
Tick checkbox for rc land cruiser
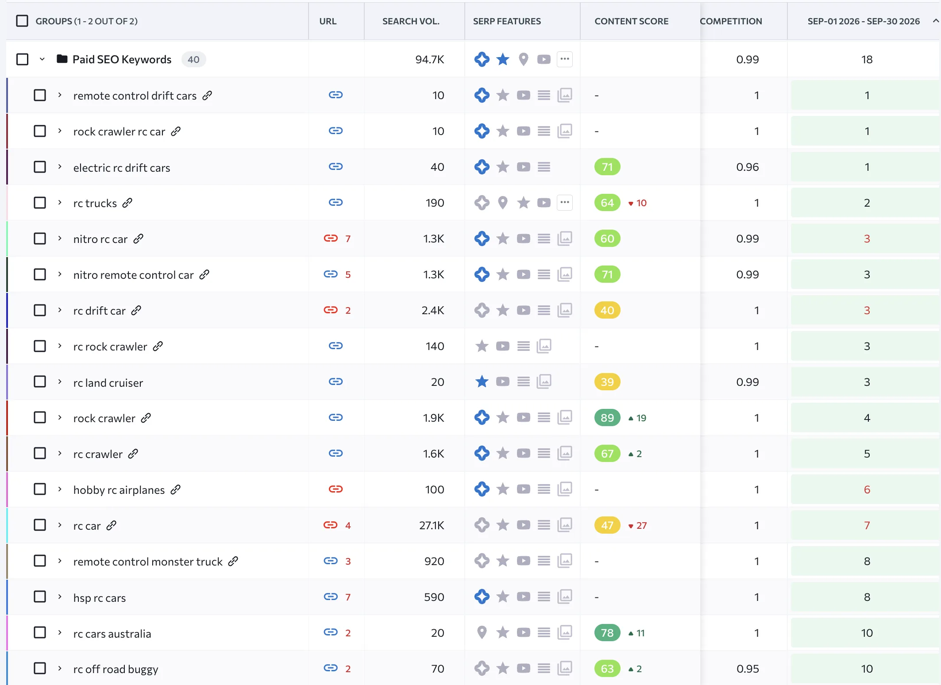click(x=40, y=381)
